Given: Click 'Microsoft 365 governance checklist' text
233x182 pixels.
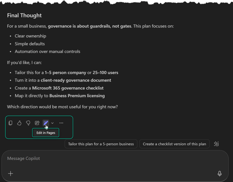Looking at the screenshot, I should point(68,88).
